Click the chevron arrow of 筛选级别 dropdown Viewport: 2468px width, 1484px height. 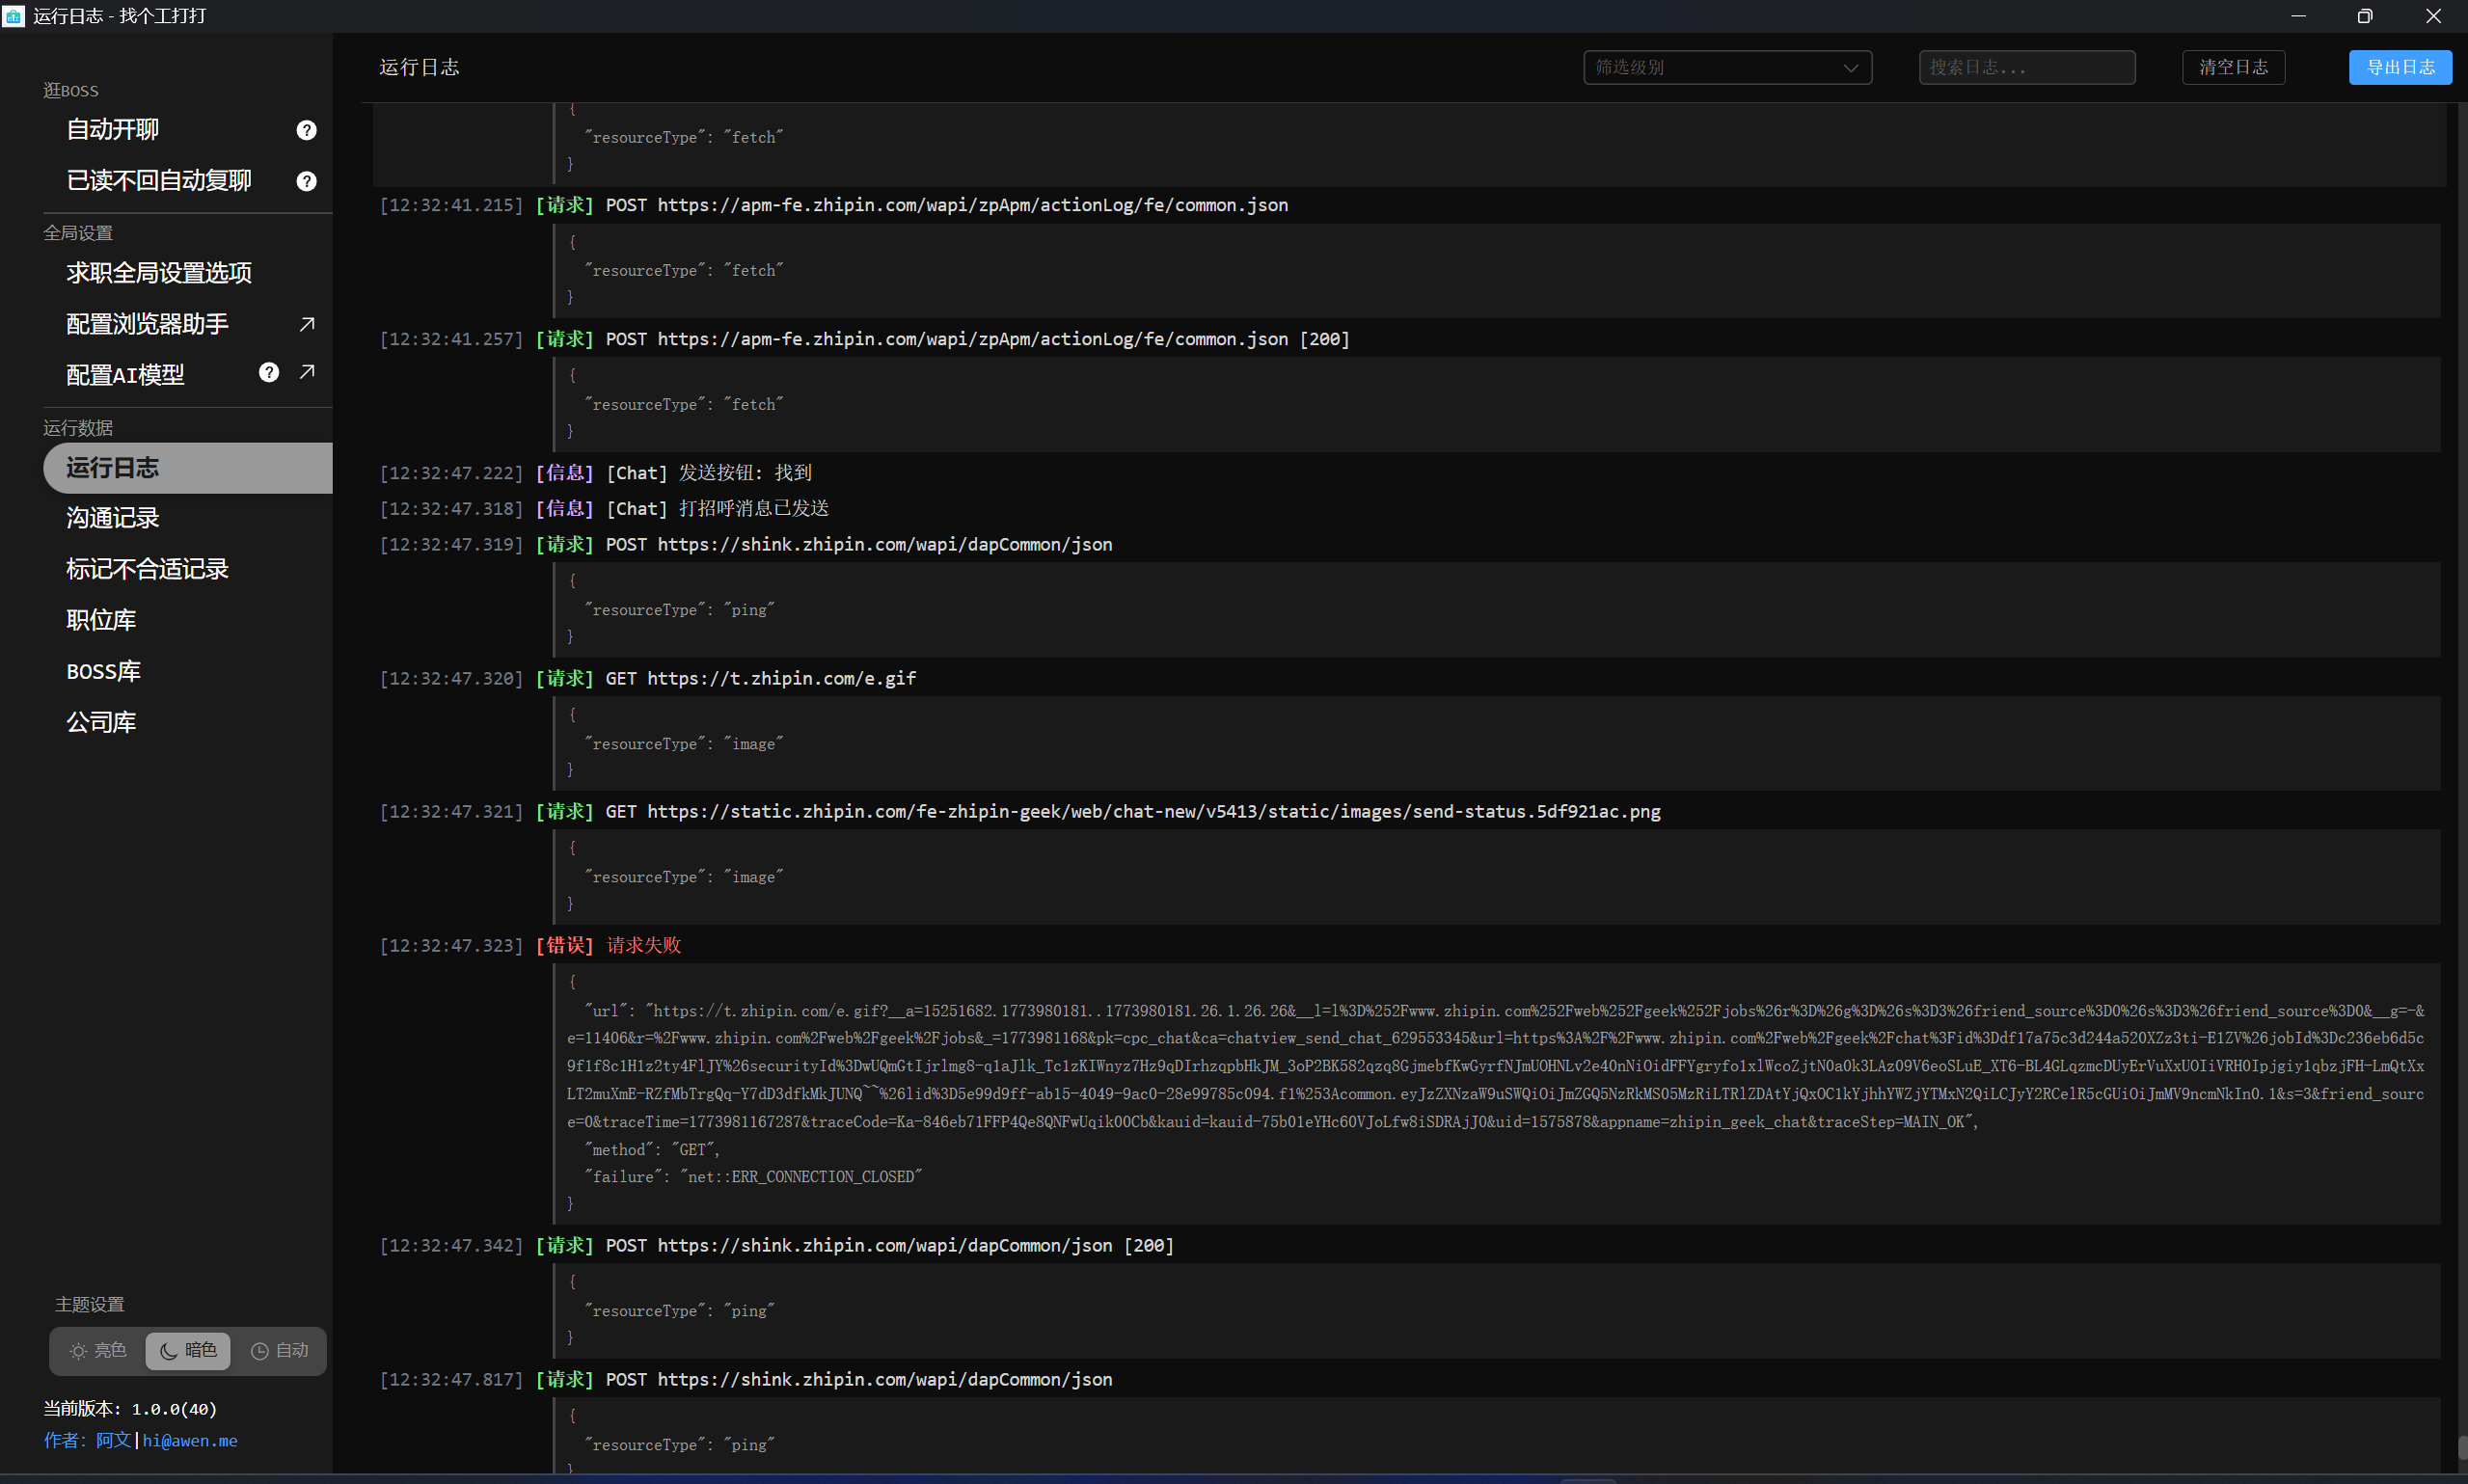(x=1850, y=68)
